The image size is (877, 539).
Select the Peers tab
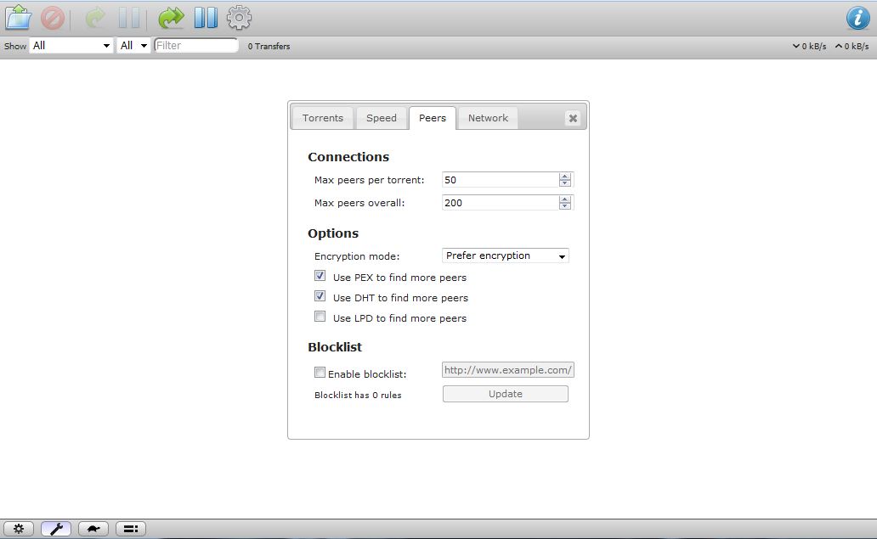[433, 118]
